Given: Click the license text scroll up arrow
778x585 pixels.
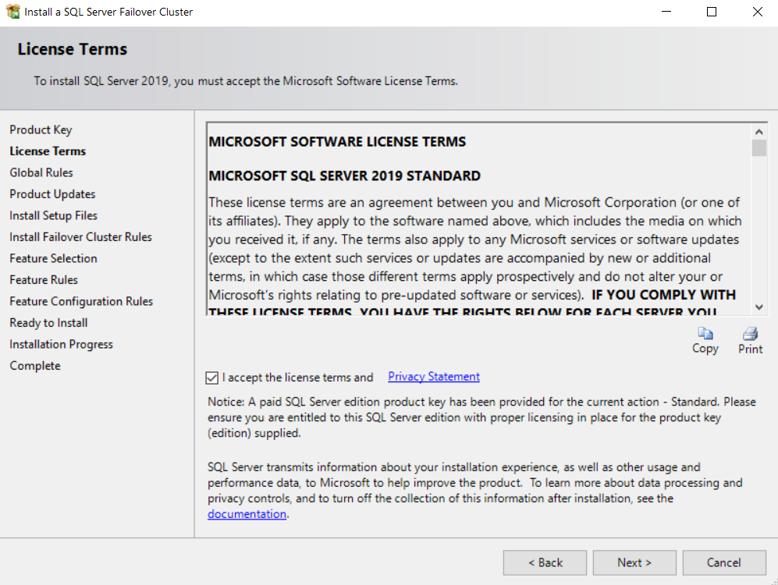Looking at the screenshot, I should click(758, 132).
